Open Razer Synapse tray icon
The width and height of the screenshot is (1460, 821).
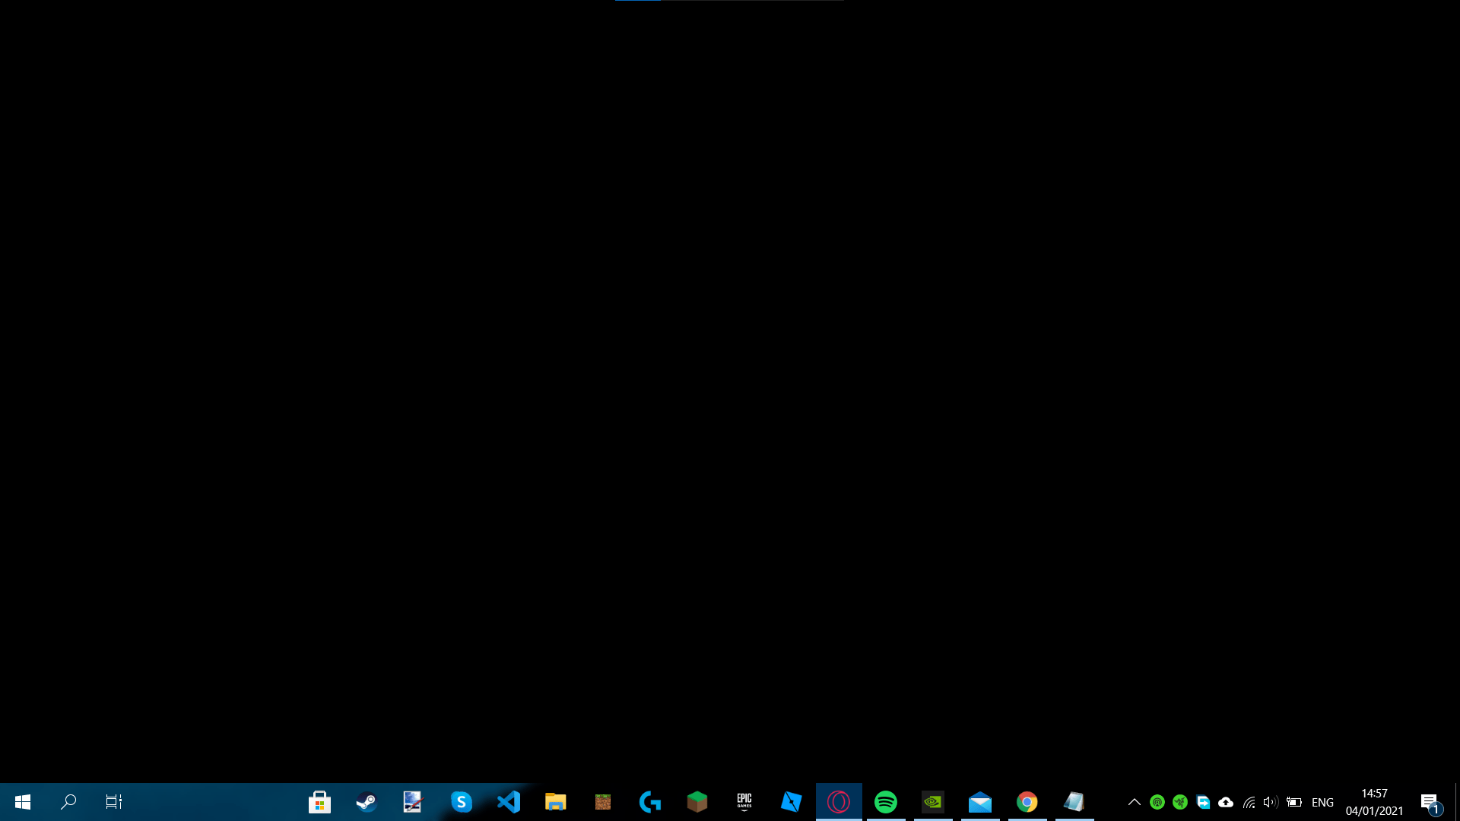(1179, 802)
